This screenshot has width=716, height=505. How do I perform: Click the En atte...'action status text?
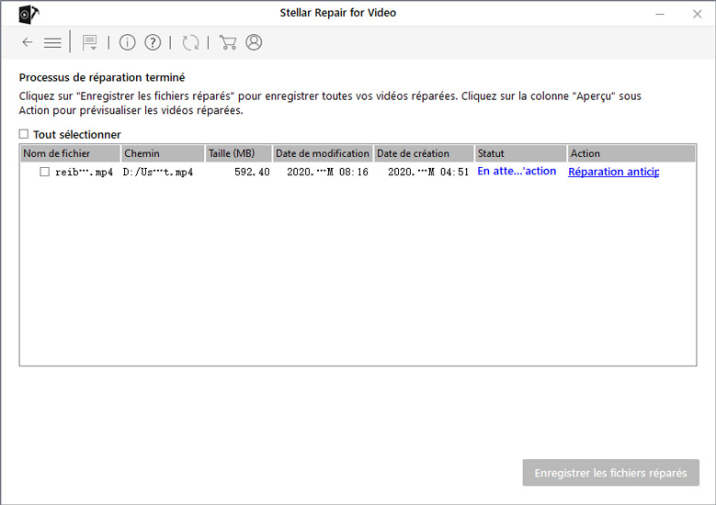pos(517,171)
